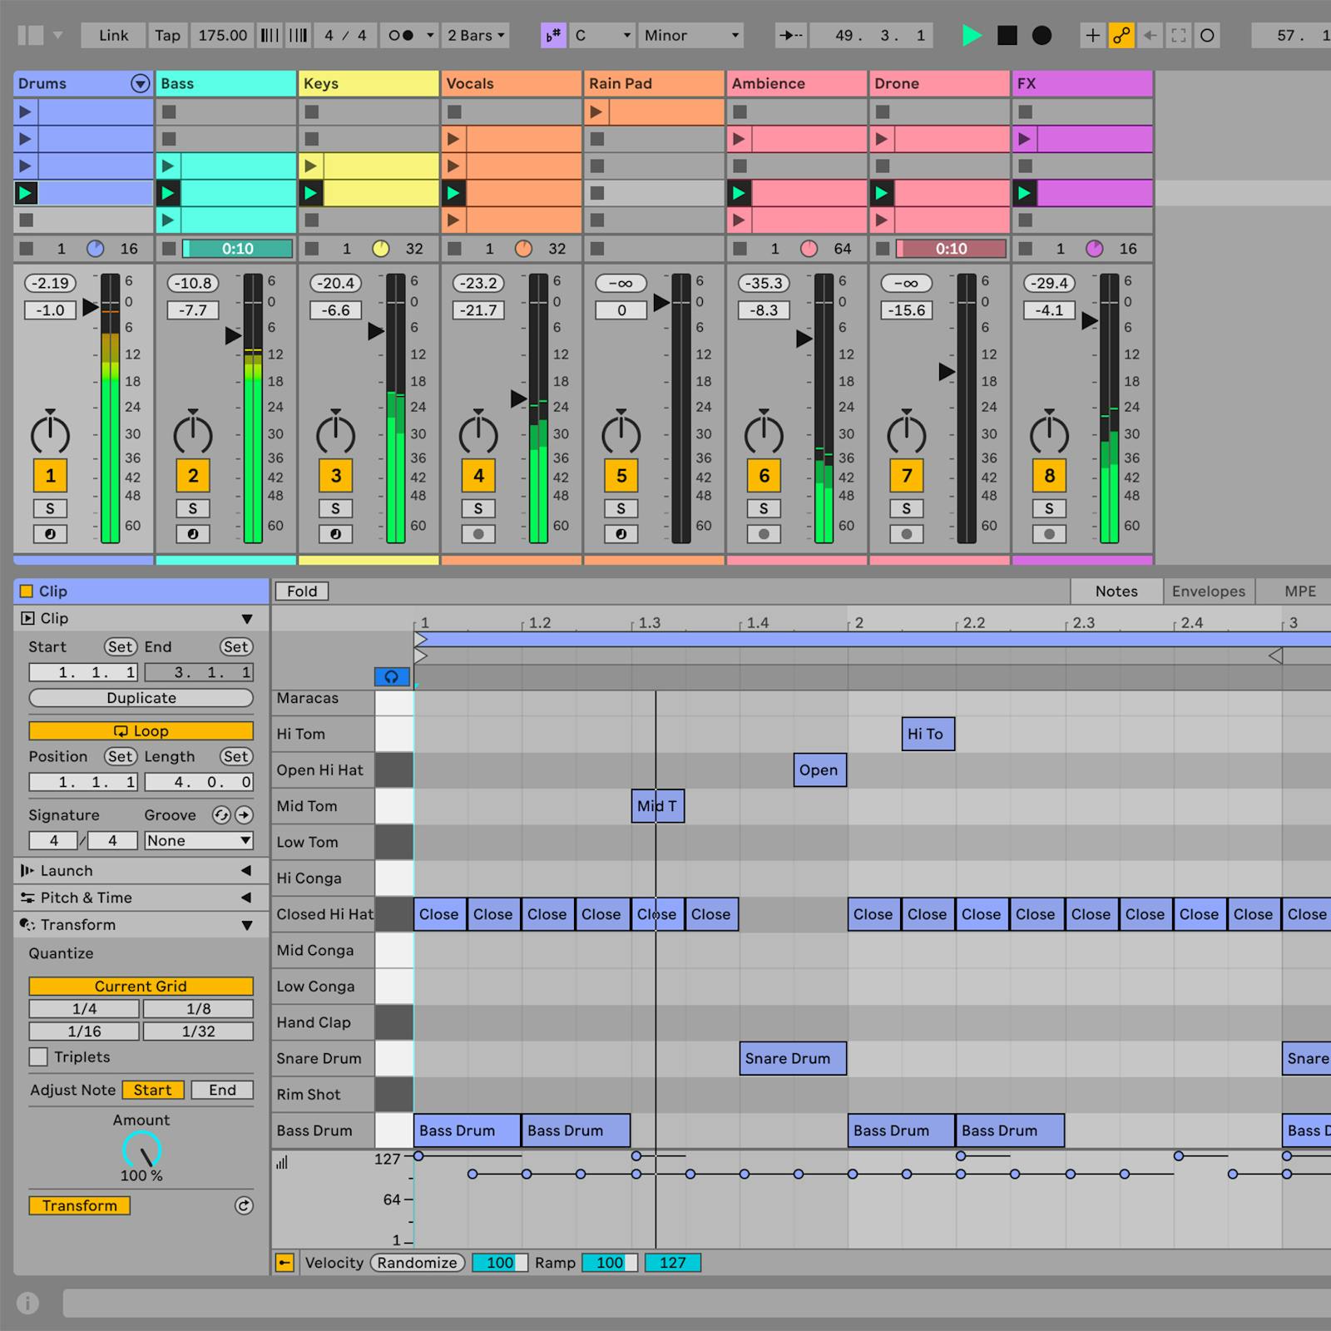
Task: Disable the Loop toggle in Clip panel
Action: point(141,730)
